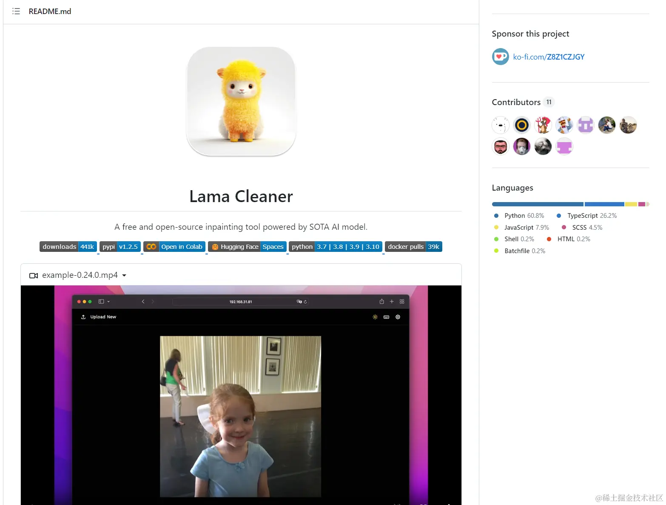666x505 pixels.
Task: Open the red cartoon character contributor avatar
Action: point(543,125)
